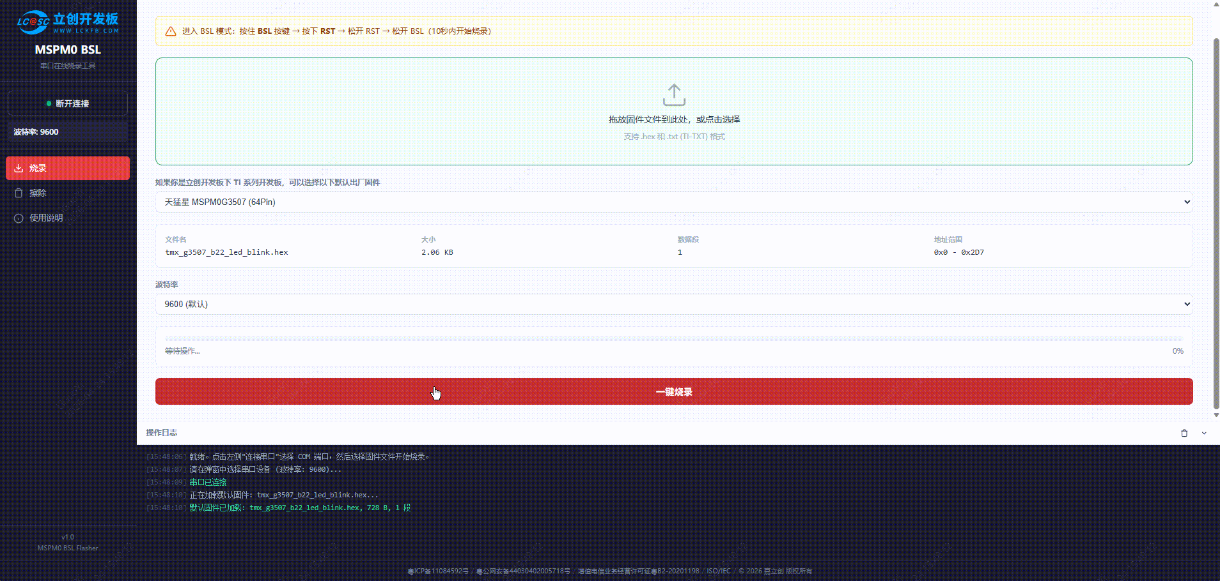Open the 烧录 menu item

(x=68, y=168)
